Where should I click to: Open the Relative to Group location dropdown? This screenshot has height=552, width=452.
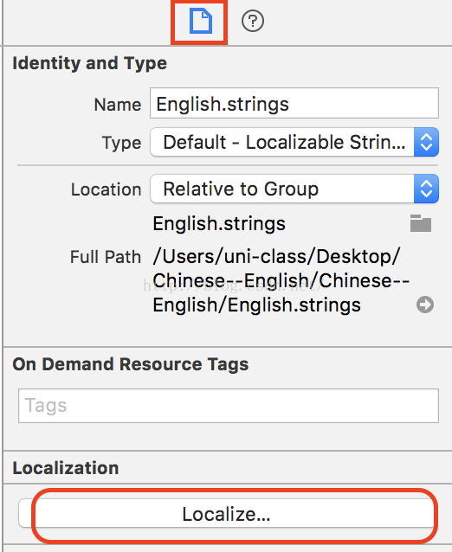tap(294, 189)
